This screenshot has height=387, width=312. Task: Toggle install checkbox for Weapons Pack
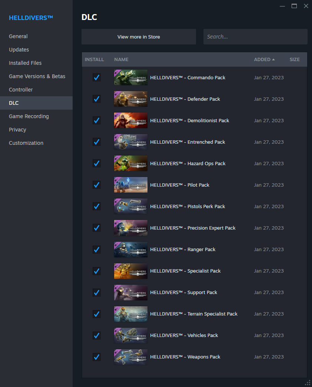[97, 357]
